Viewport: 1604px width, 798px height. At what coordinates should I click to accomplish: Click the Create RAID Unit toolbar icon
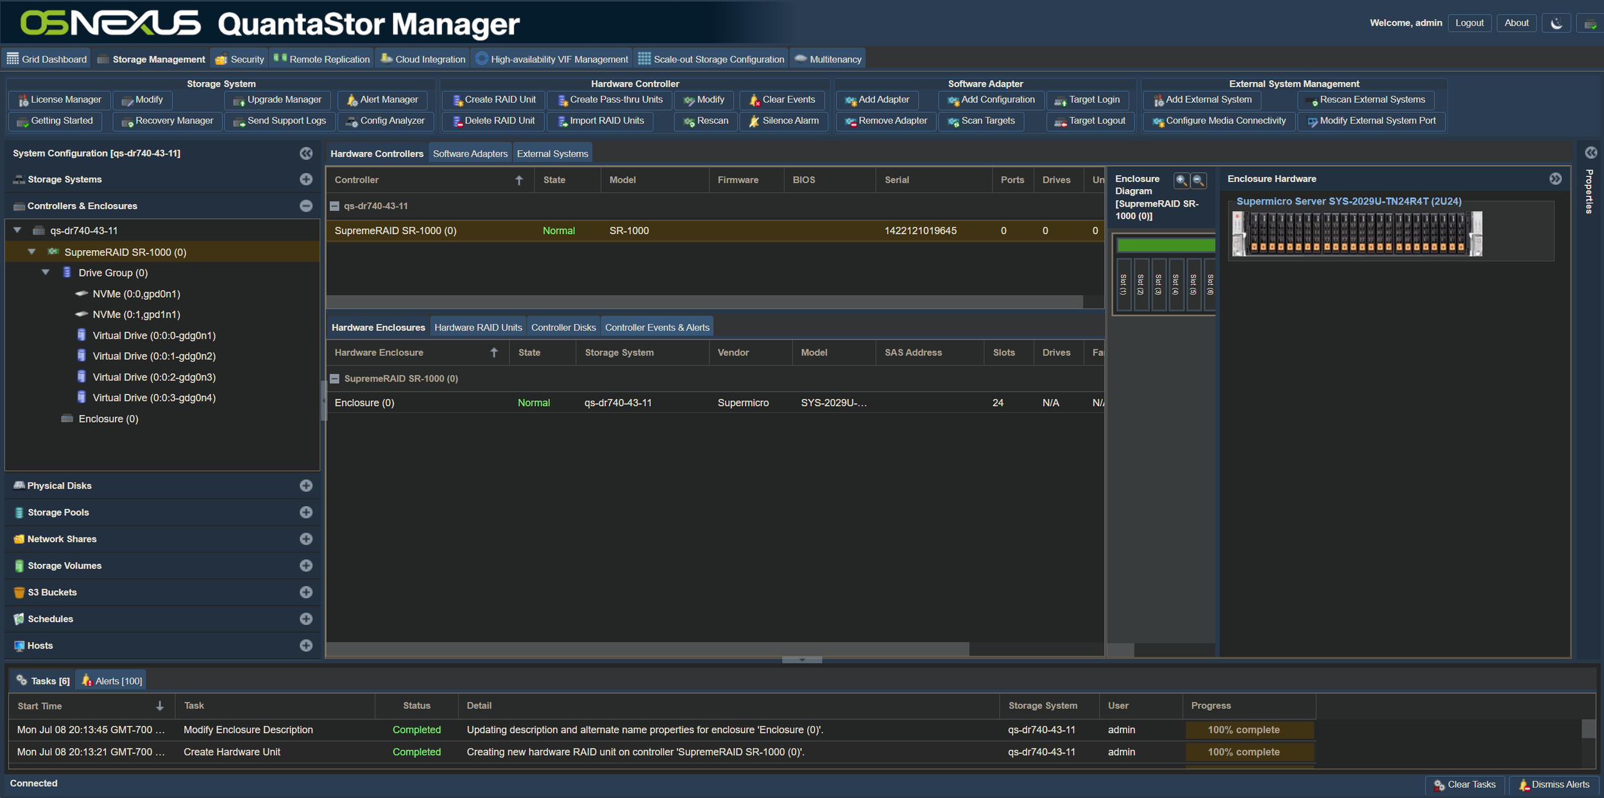click(x=457, y=100)
